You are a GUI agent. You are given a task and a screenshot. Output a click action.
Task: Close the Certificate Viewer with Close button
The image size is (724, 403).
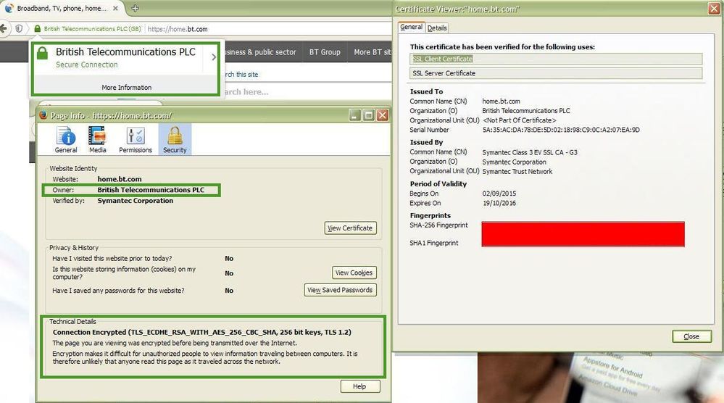tap(691, 336)
